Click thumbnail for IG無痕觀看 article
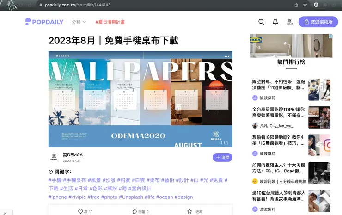 click(319, 145)
